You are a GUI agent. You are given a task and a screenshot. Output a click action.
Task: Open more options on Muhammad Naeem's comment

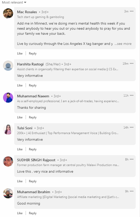[132, 96]
